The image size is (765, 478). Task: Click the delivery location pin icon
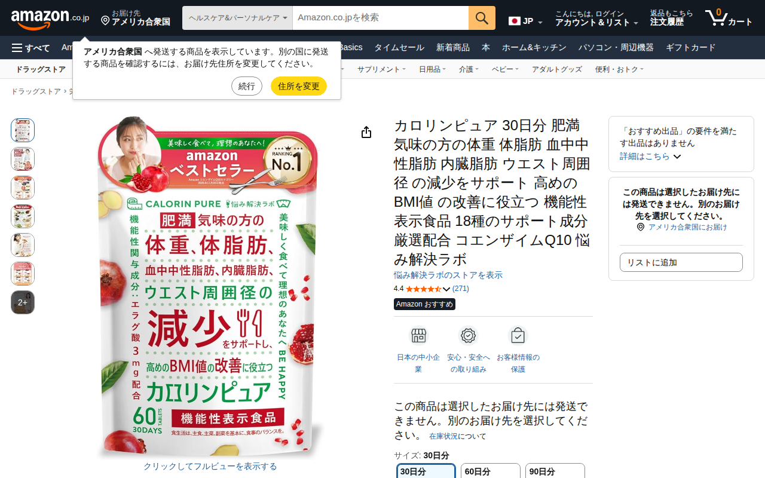(x=105, y=21)
